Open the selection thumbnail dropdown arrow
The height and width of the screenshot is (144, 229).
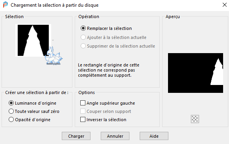tap(53, 40)
